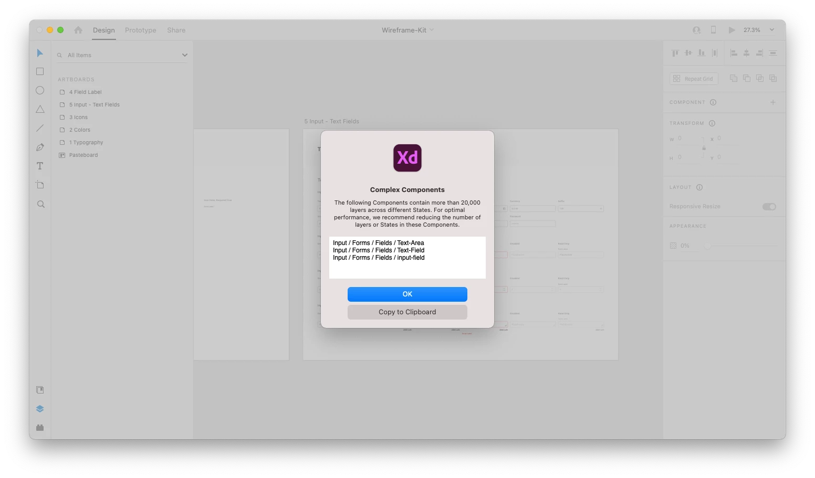The image size is (815, 478).
Task: Open the zoom level dropdown arrow
Action: coord(772,30)
